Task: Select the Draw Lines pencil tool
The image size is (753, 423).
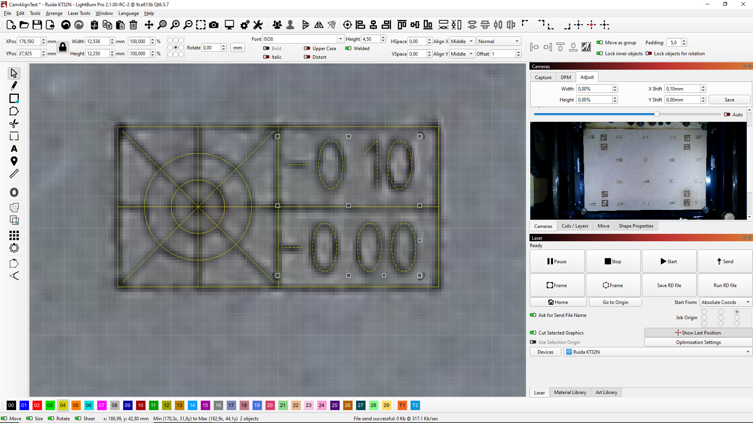Action: tap(14, 86)
